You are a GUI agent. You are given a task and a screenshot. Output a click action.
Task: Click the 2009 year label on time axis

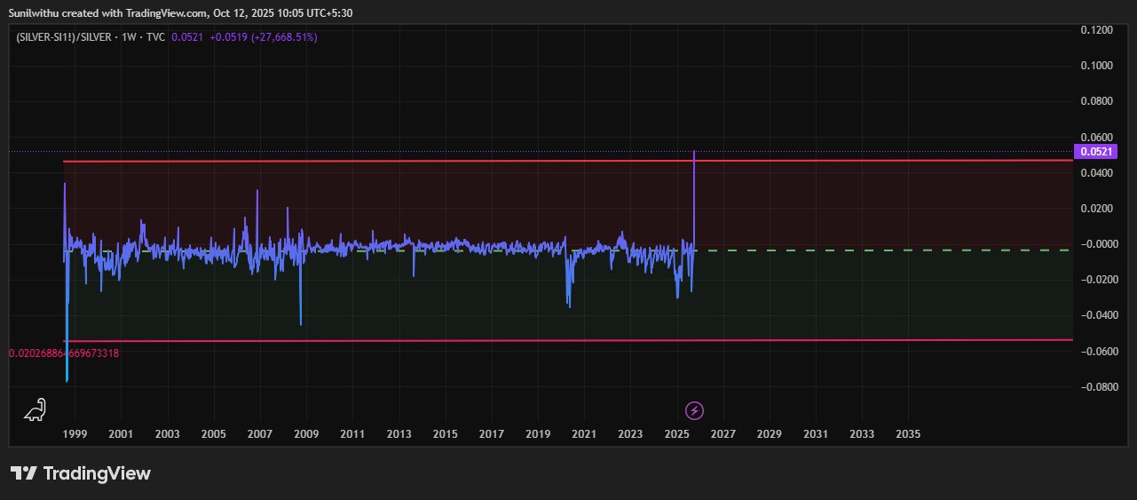point(306,434)
